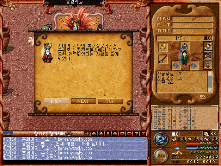This screenshot has height=166, width=221.
Task: Click the 부여 round button
Action: (161, 156)
